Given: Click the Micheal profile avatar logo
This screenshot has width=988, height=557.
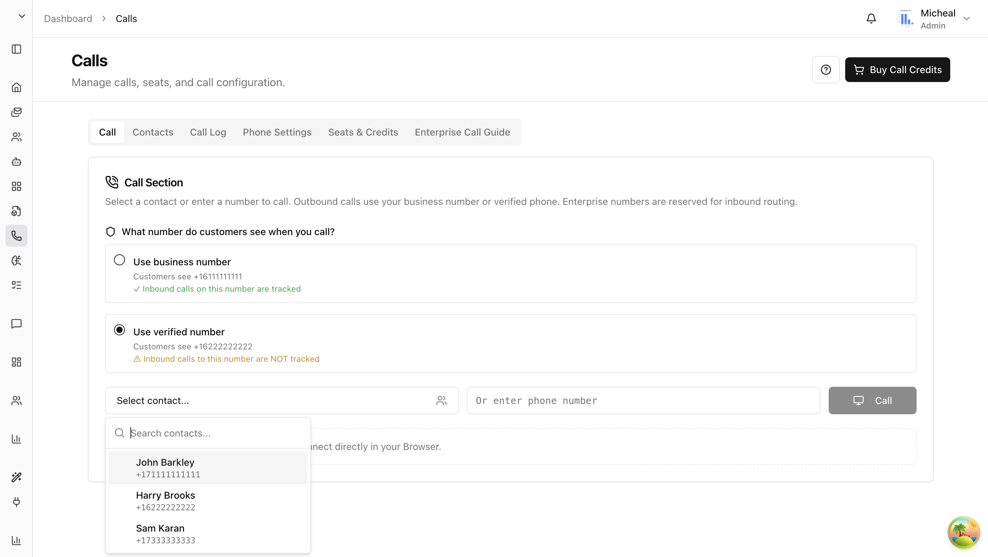Looking at the screenshot, I should [x=906, y=19].
